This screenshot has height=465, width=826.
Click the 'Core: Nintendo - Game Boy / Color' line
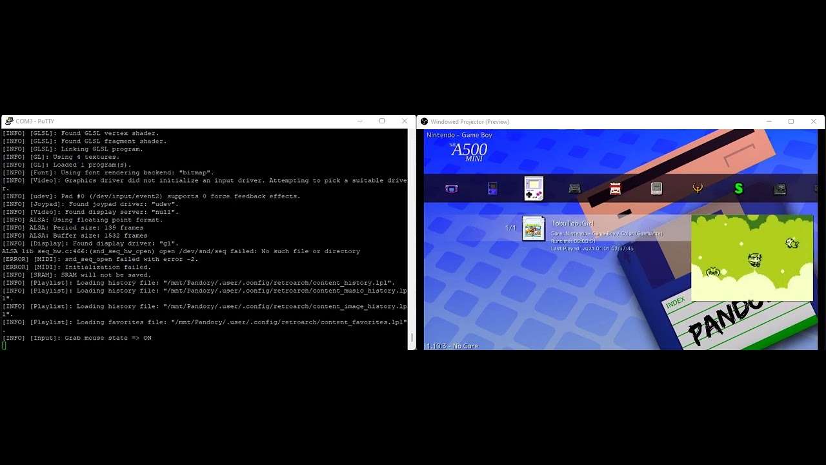[x=607, y=233]
